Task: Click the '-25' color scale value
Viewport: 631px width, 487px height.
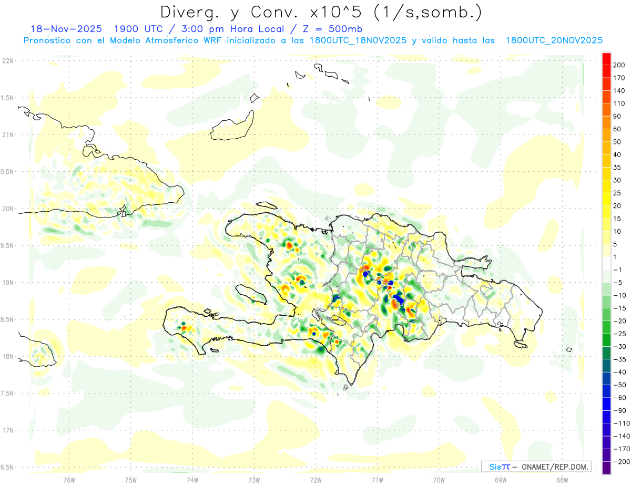Action: 619,334
